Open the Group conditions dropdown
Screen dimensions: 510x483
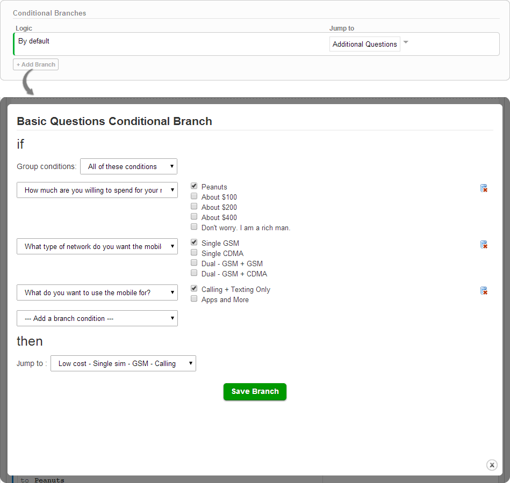click(128, 166)
